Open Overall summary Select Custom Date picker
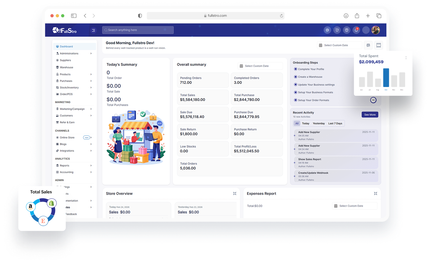 tap(260, 66)
